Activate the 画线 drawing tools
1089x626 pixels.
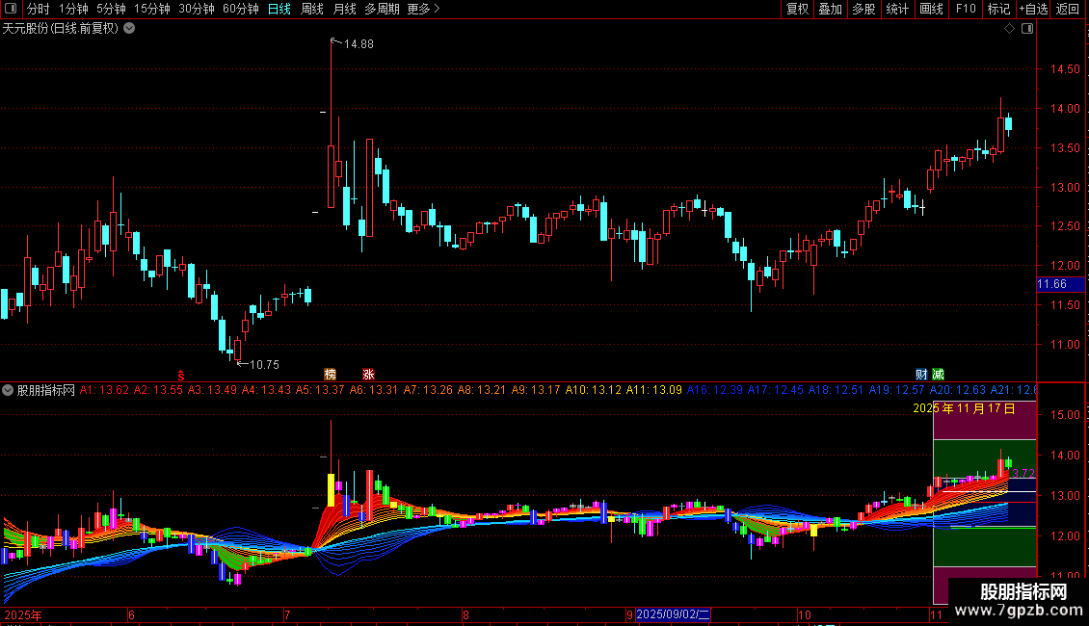click(931, 9)
